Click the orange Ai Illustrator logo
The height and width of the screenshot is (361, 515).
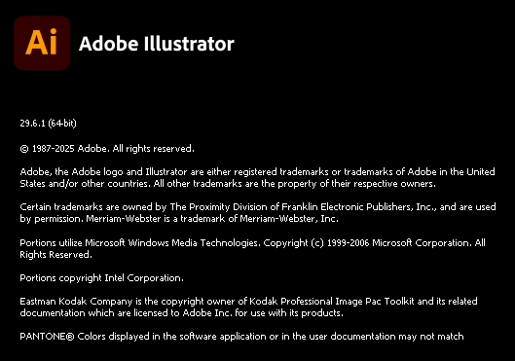42,43
